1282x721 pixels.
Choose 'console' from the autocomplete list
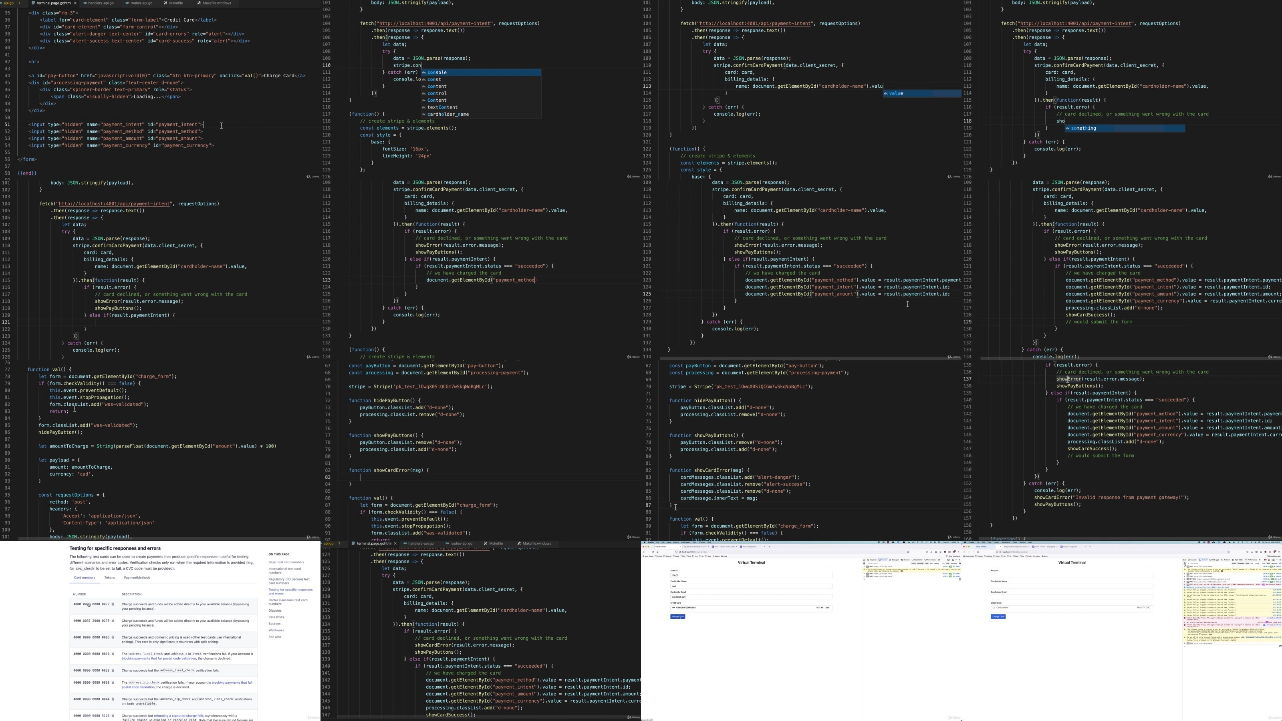pyautogui.click(x=481, y=73)
